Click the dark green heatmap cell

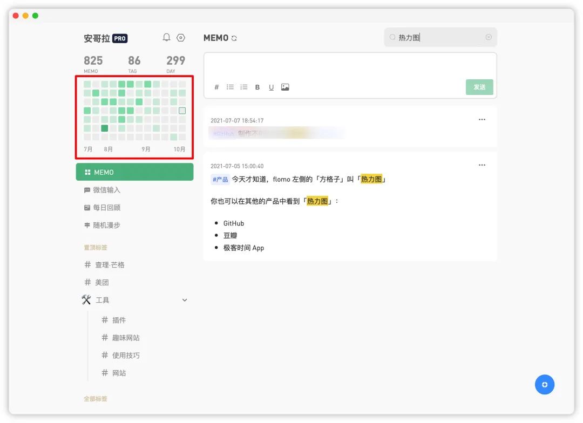(x=105, y=128)
